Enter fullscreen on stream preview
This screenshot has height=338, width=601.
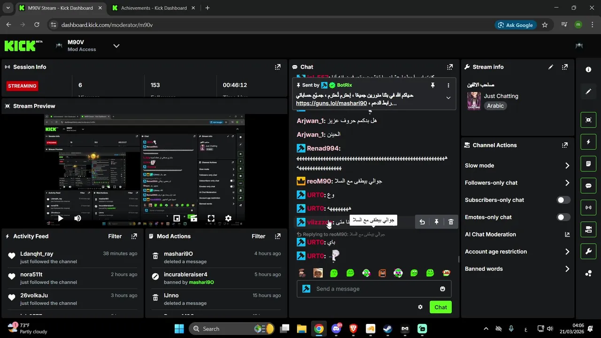[211, 218]
